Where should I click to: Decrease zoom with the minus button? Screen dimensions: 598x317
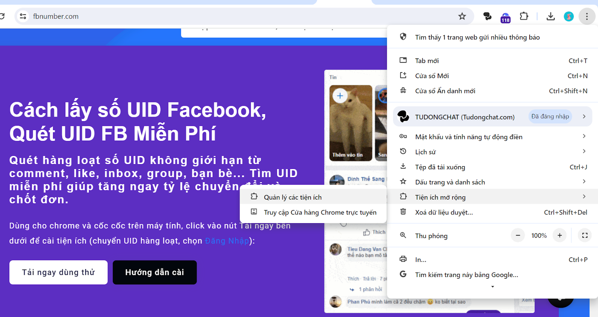point(518,236)
